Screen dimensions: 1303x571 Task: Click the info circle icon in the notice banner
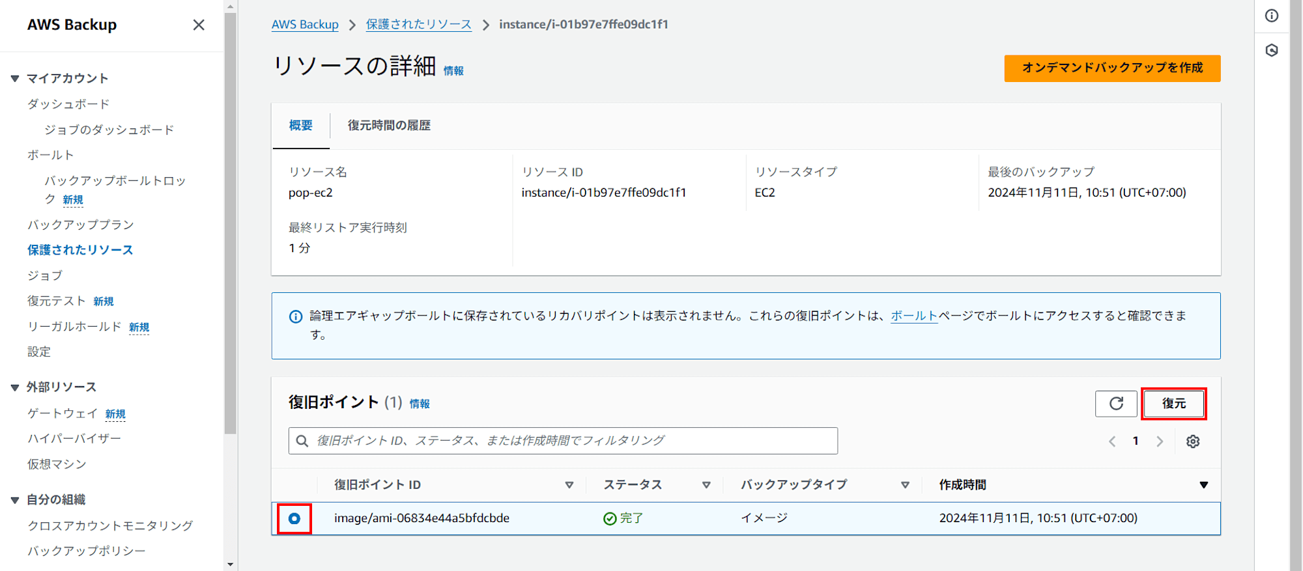296,316
